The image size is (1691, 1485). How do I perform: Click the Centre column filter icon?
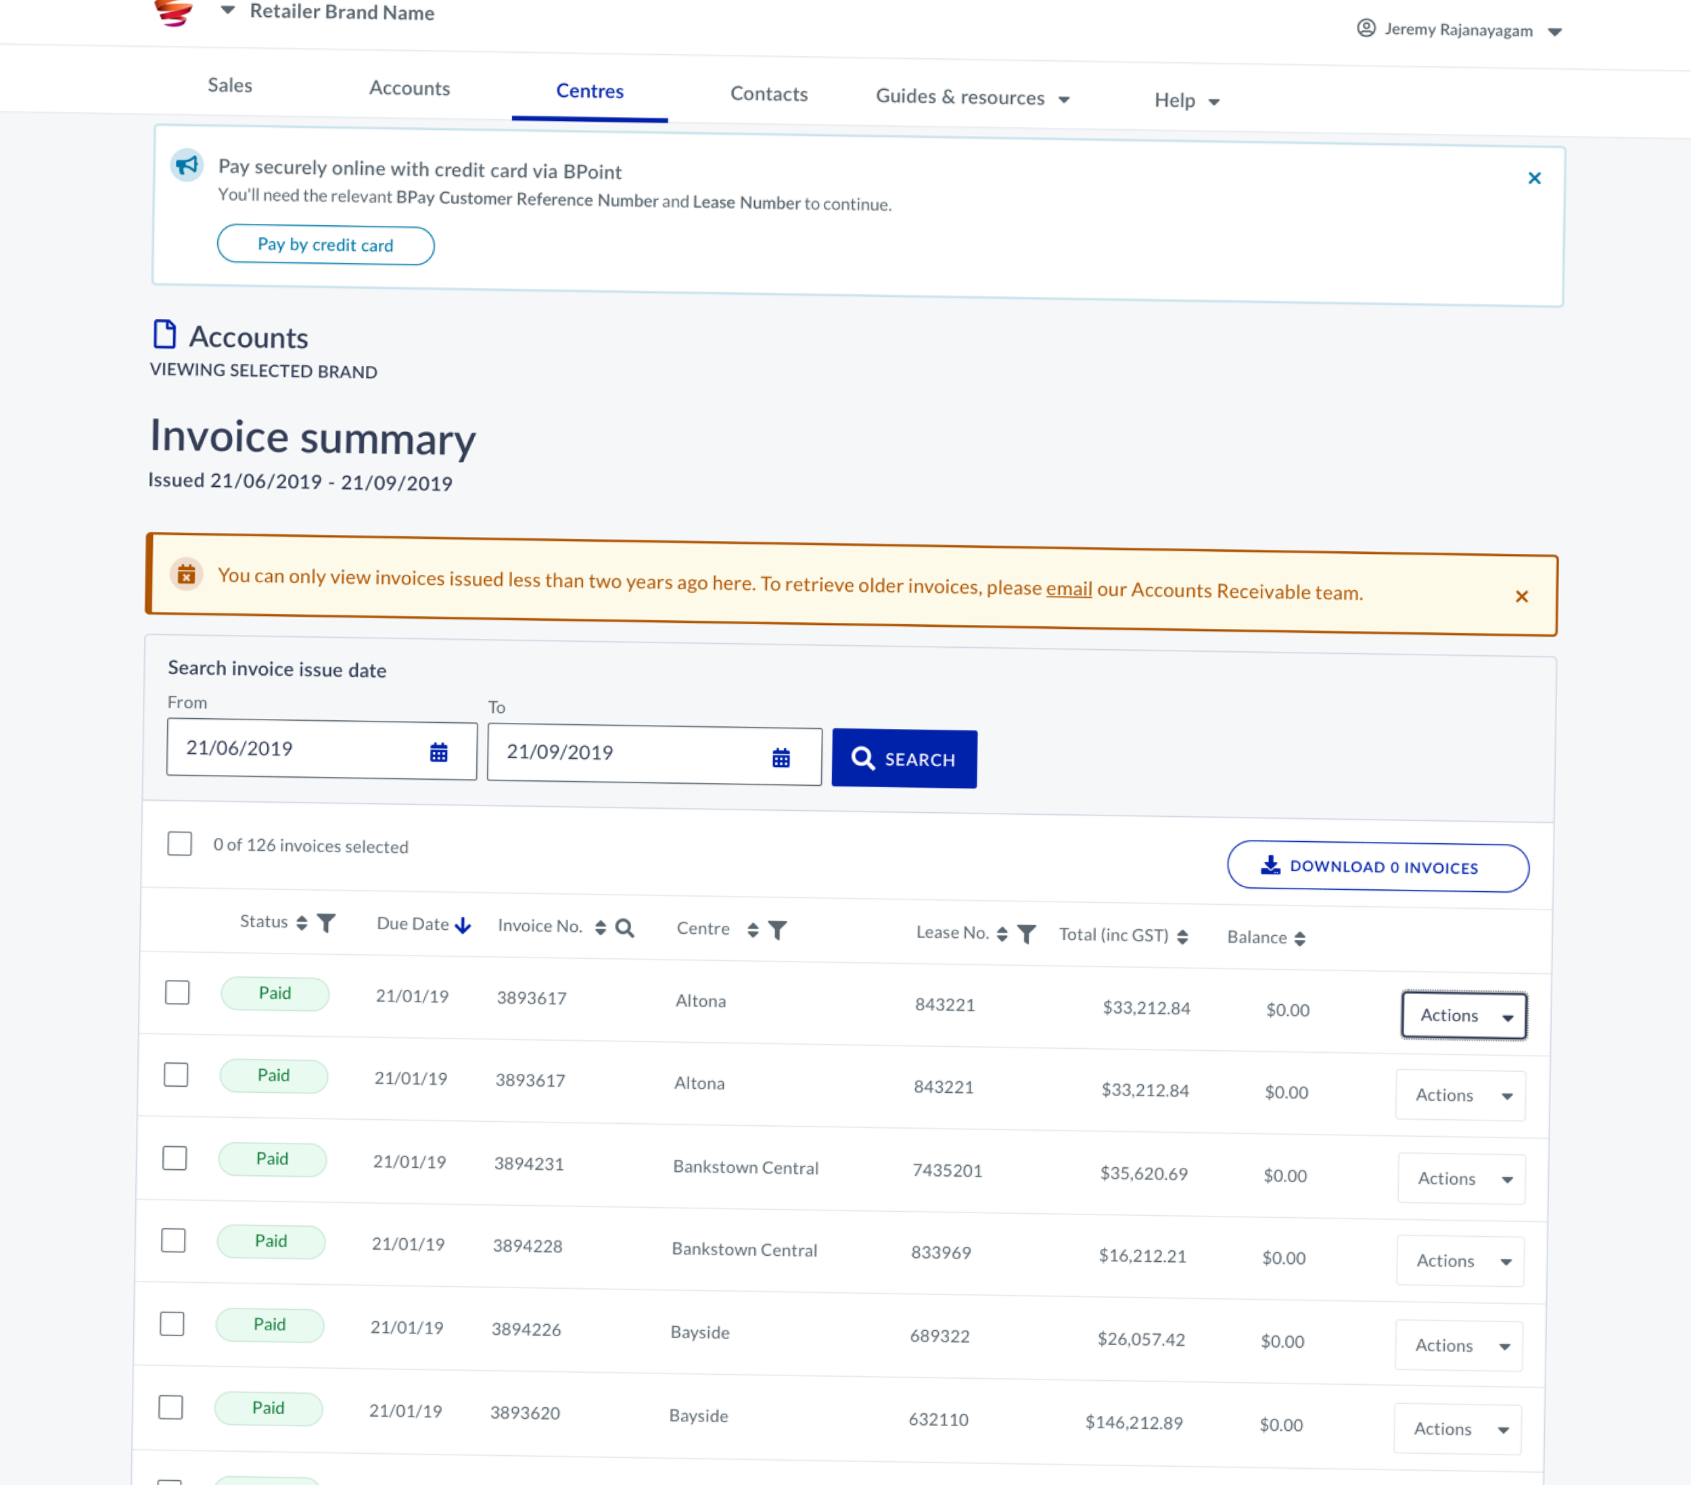tap(778, 930)
